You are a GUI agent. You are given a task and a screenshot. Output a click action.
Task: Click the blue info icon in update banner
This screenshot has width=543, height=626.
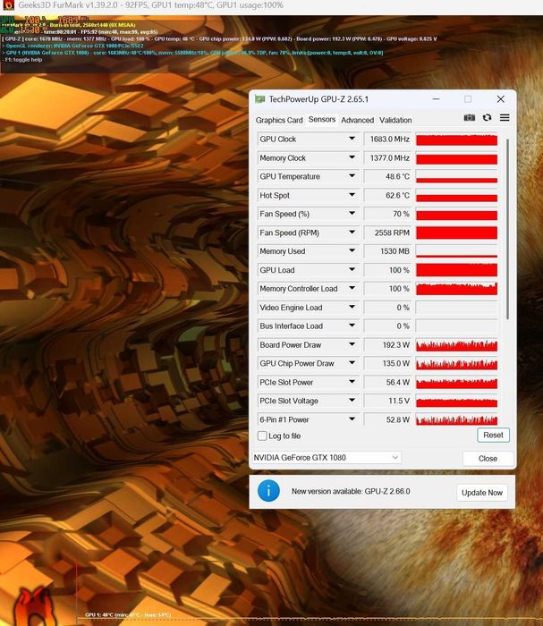click(268, 491)
